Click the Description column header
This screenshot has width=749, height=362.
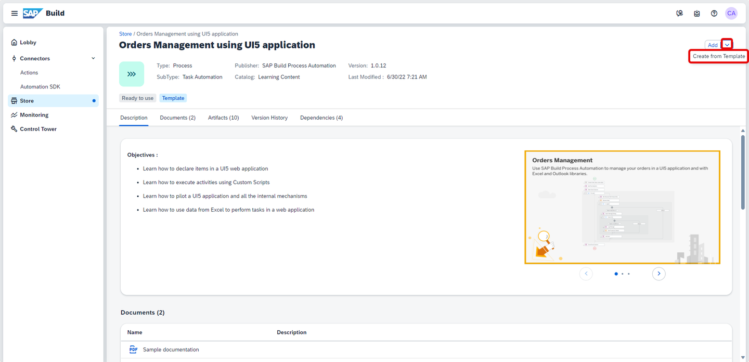[x=291, y=332]
